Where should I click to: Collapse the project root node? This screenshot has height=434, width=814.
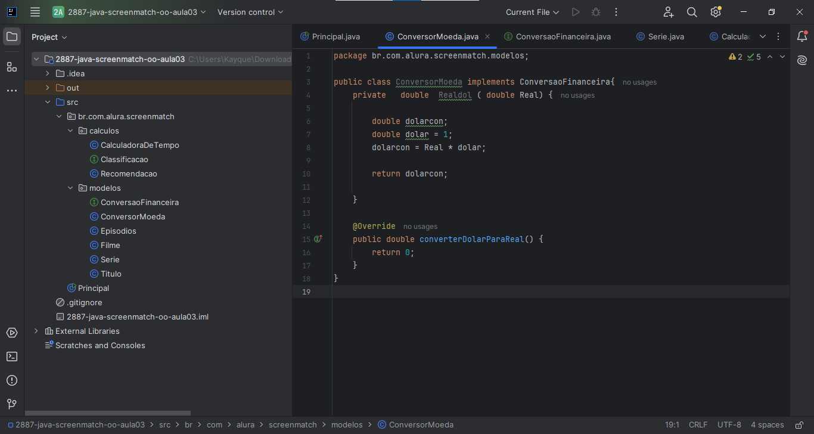coord(36,59)
